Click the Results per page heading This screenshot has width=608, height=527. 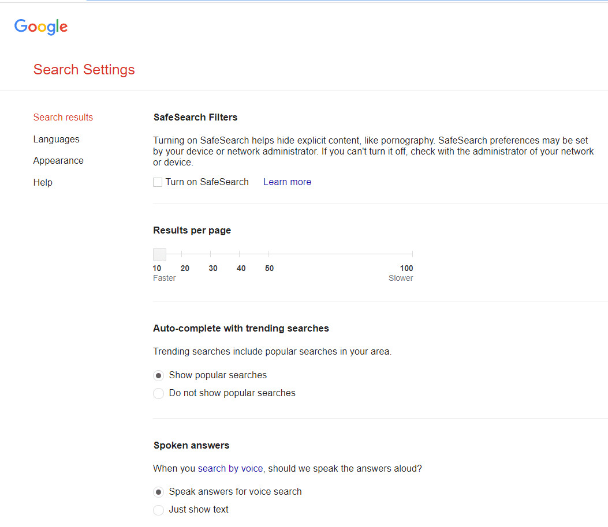click(x=192, y=231)
